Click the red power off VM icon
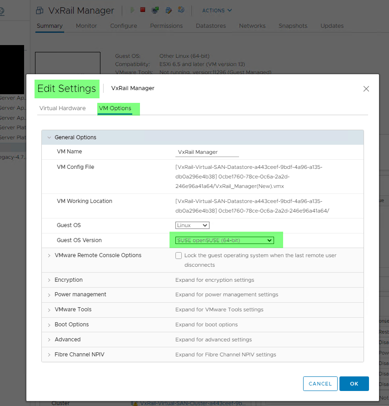 143,10
